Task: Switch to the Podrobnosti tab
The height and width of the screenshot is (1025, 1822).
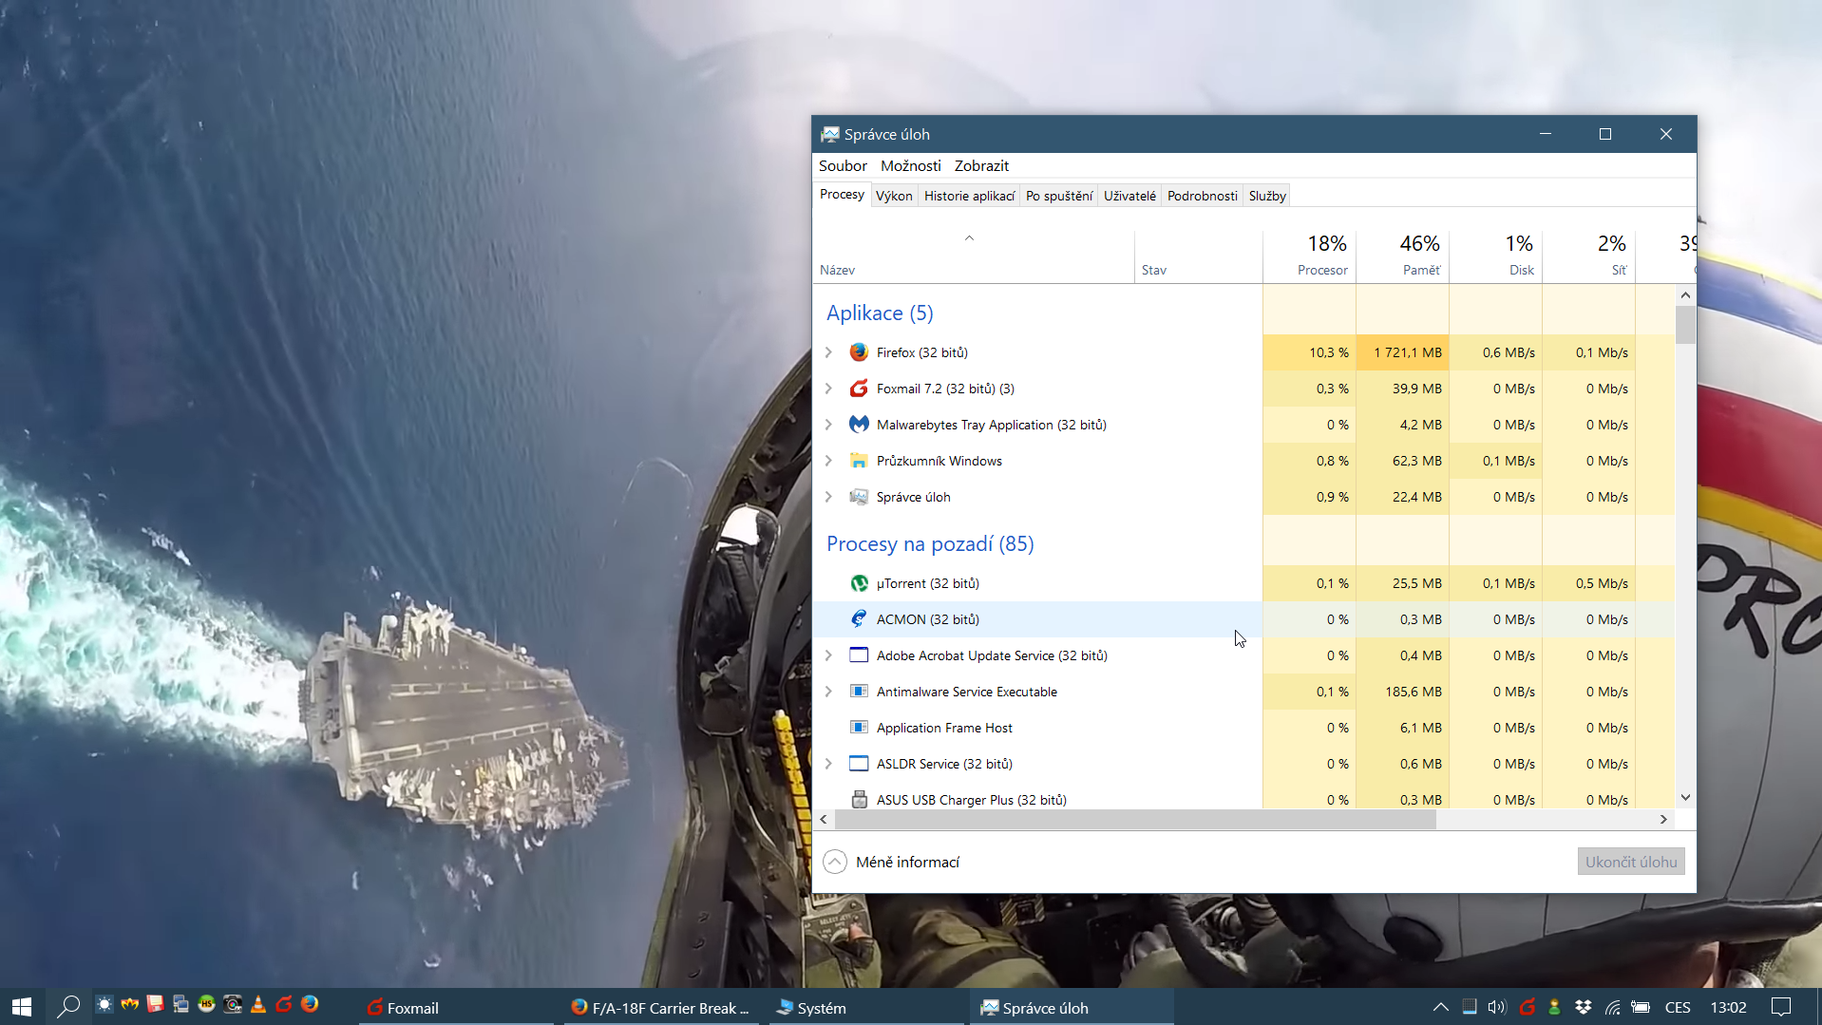Action: pos(1202,196)
